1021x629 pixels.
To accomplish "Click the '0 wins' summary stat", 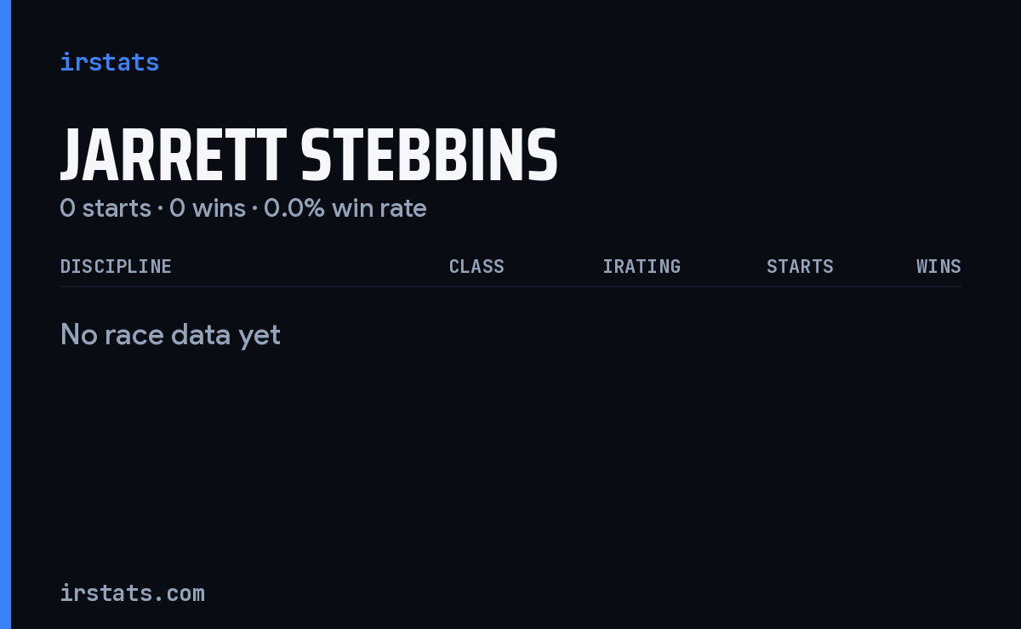I will (208, 207).
